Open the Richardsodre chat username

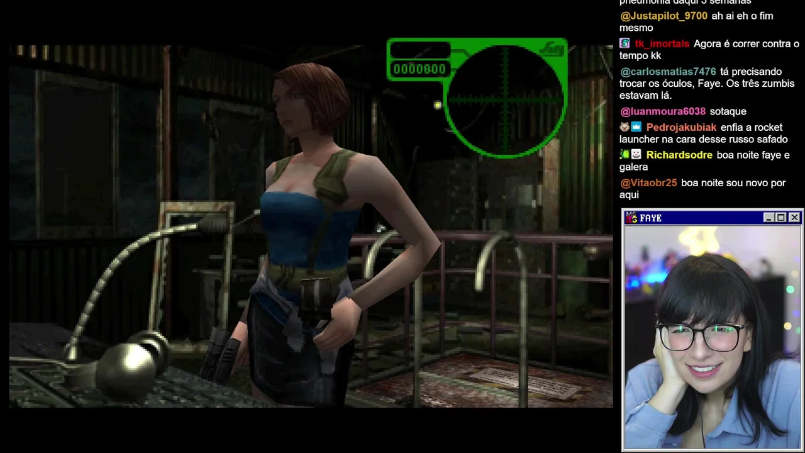(679, 155)
